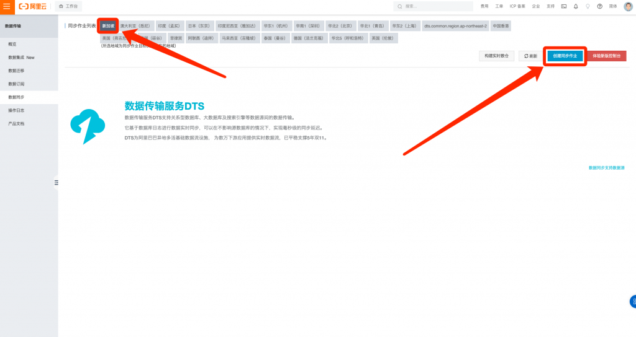This screenshot has width=636, height=337.
Task: Click the lightbulb tips icon
Action: click(x=588, y=6)
